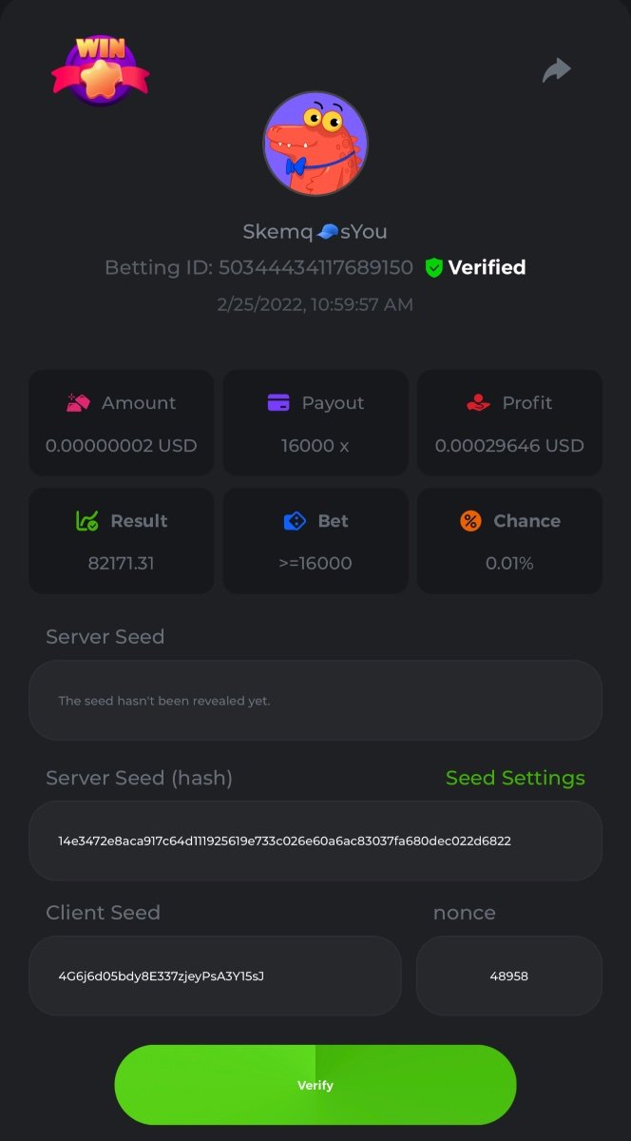Select the Server Seed hash field
The image size is (631, 1141).
[x=315, y=841]
